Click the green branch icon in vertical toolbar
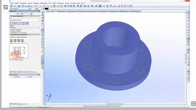This screenshot has width=196, height=110. pyautogui.click(x=42, y=18)
